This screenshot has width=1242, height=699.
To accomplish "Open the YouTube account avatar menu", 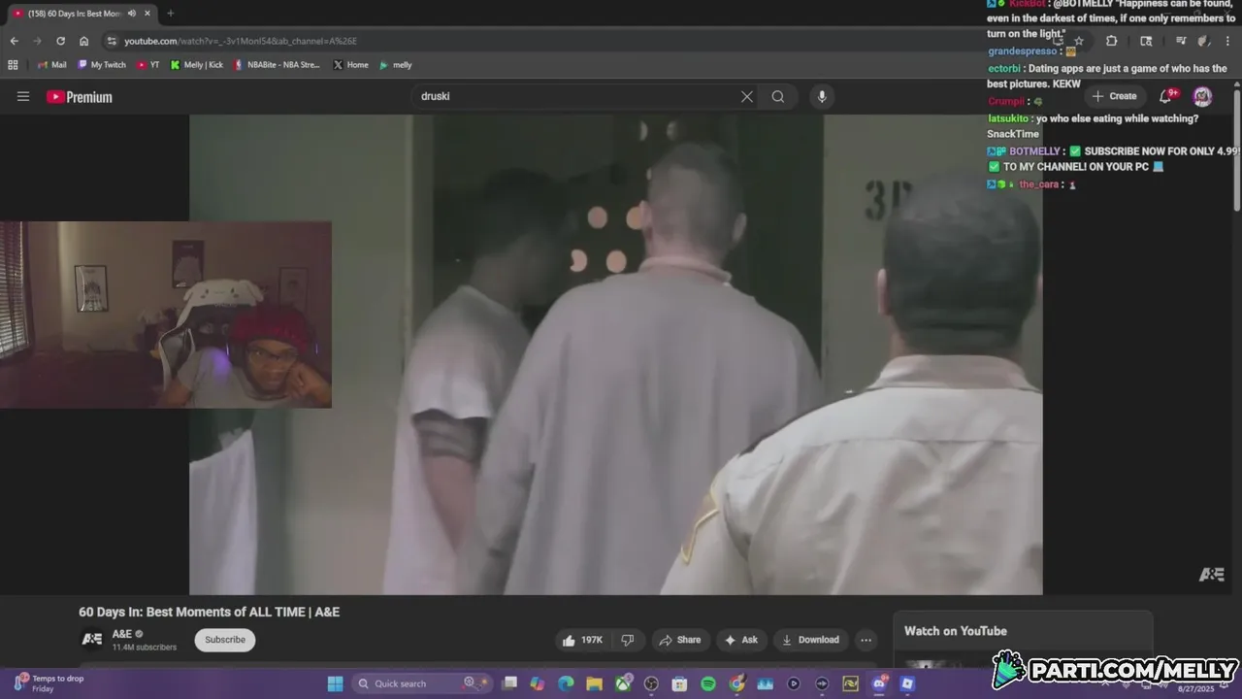I will pos(1202,96).
